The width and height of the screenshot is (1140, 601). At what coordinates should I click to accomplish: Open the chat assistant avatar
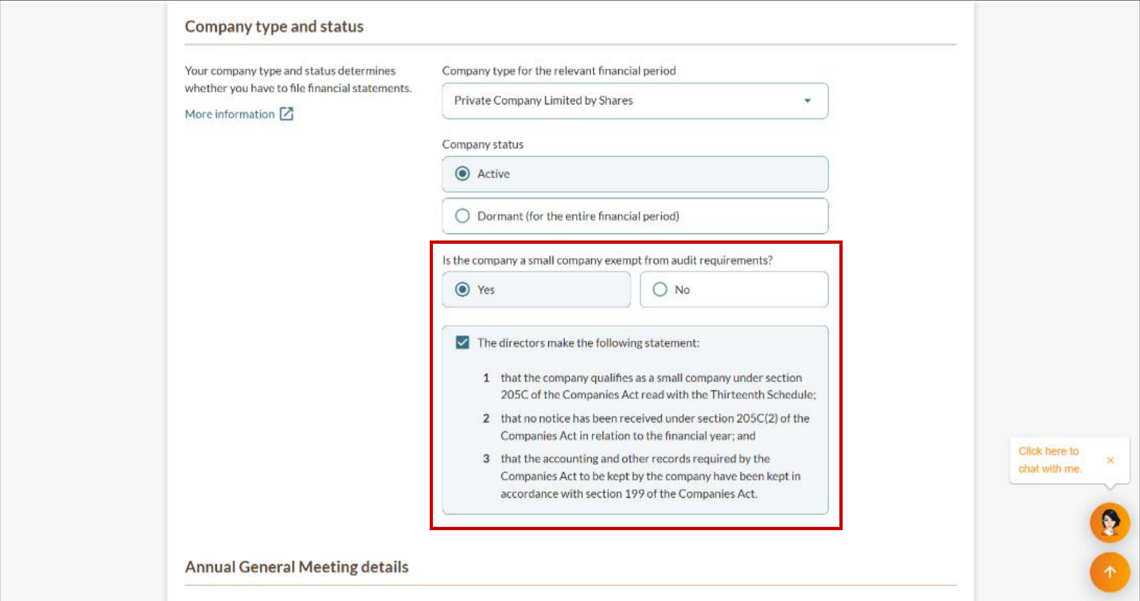pyautogui.click(x=1110, y=522)
